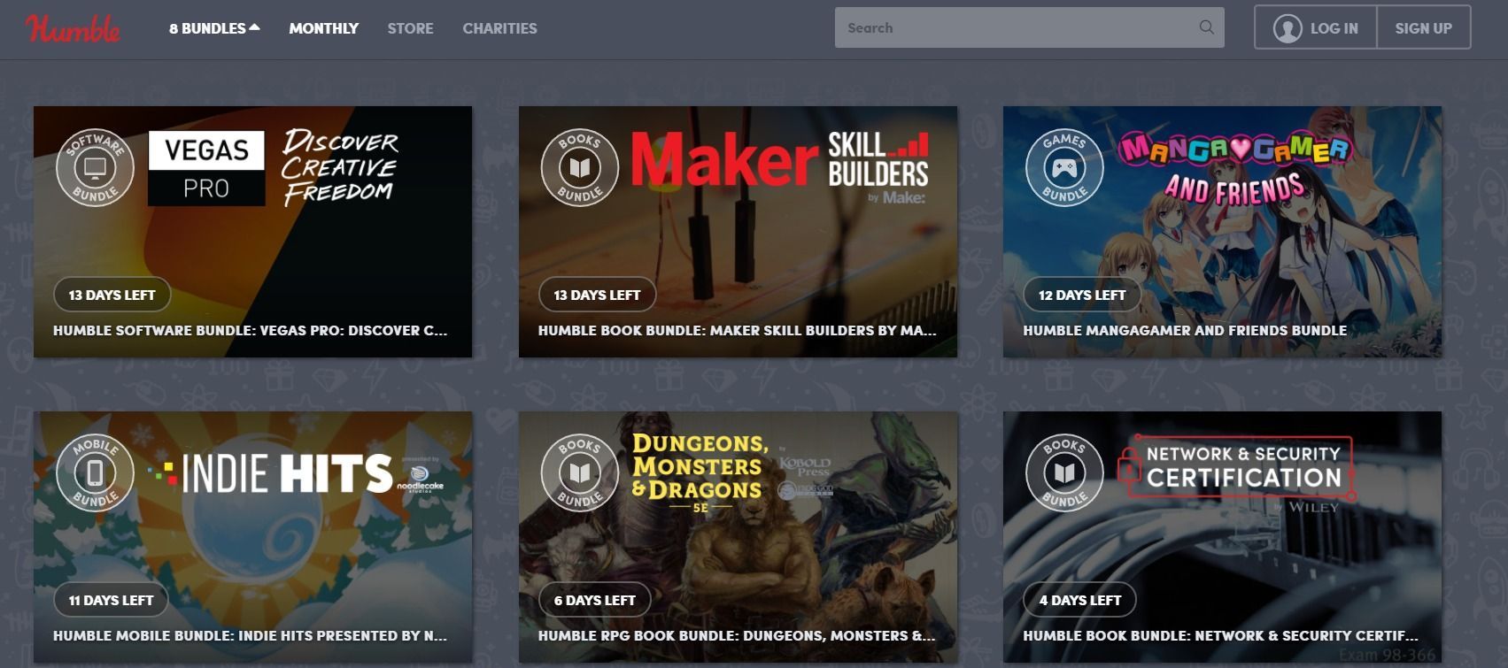Click the search magnifier icon
This screenshot has width=1508, height=668.
(1206, 27)
